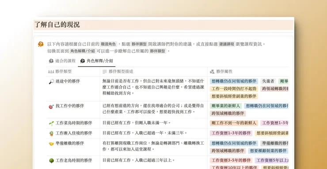The width and height of the screenshot is (327, 169).
Task: Click 夥伴類型 inline code after 點選
Action: [139, 44]
